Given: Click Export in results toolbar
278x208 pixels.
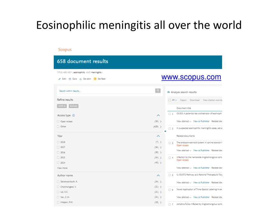Looking at the screenshot, I should pos(183,100).
